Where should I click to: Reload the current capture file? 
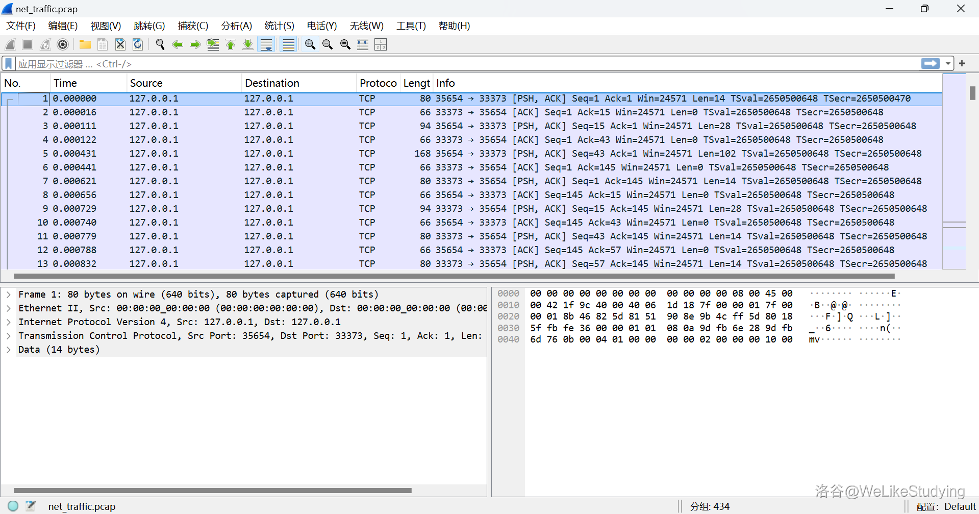138,45
